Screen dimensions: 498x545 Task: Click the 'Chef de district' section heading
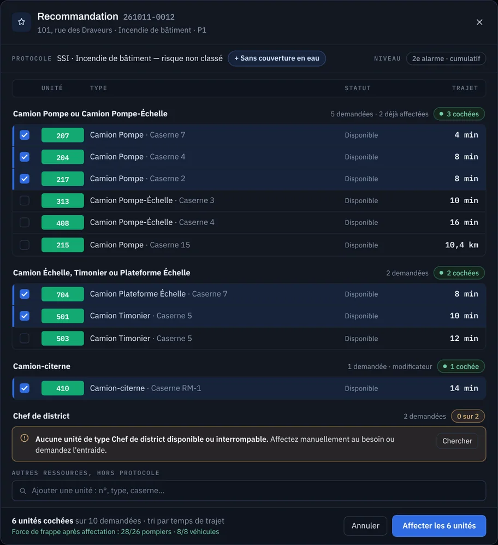[41, 416]
